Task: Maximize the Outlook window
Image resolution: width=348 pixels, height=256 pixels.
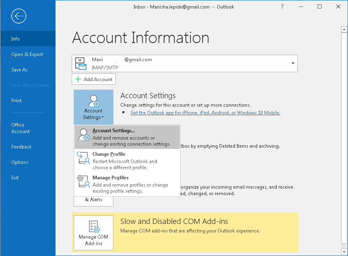Action: pyautogui.click(x=320, y=6)
